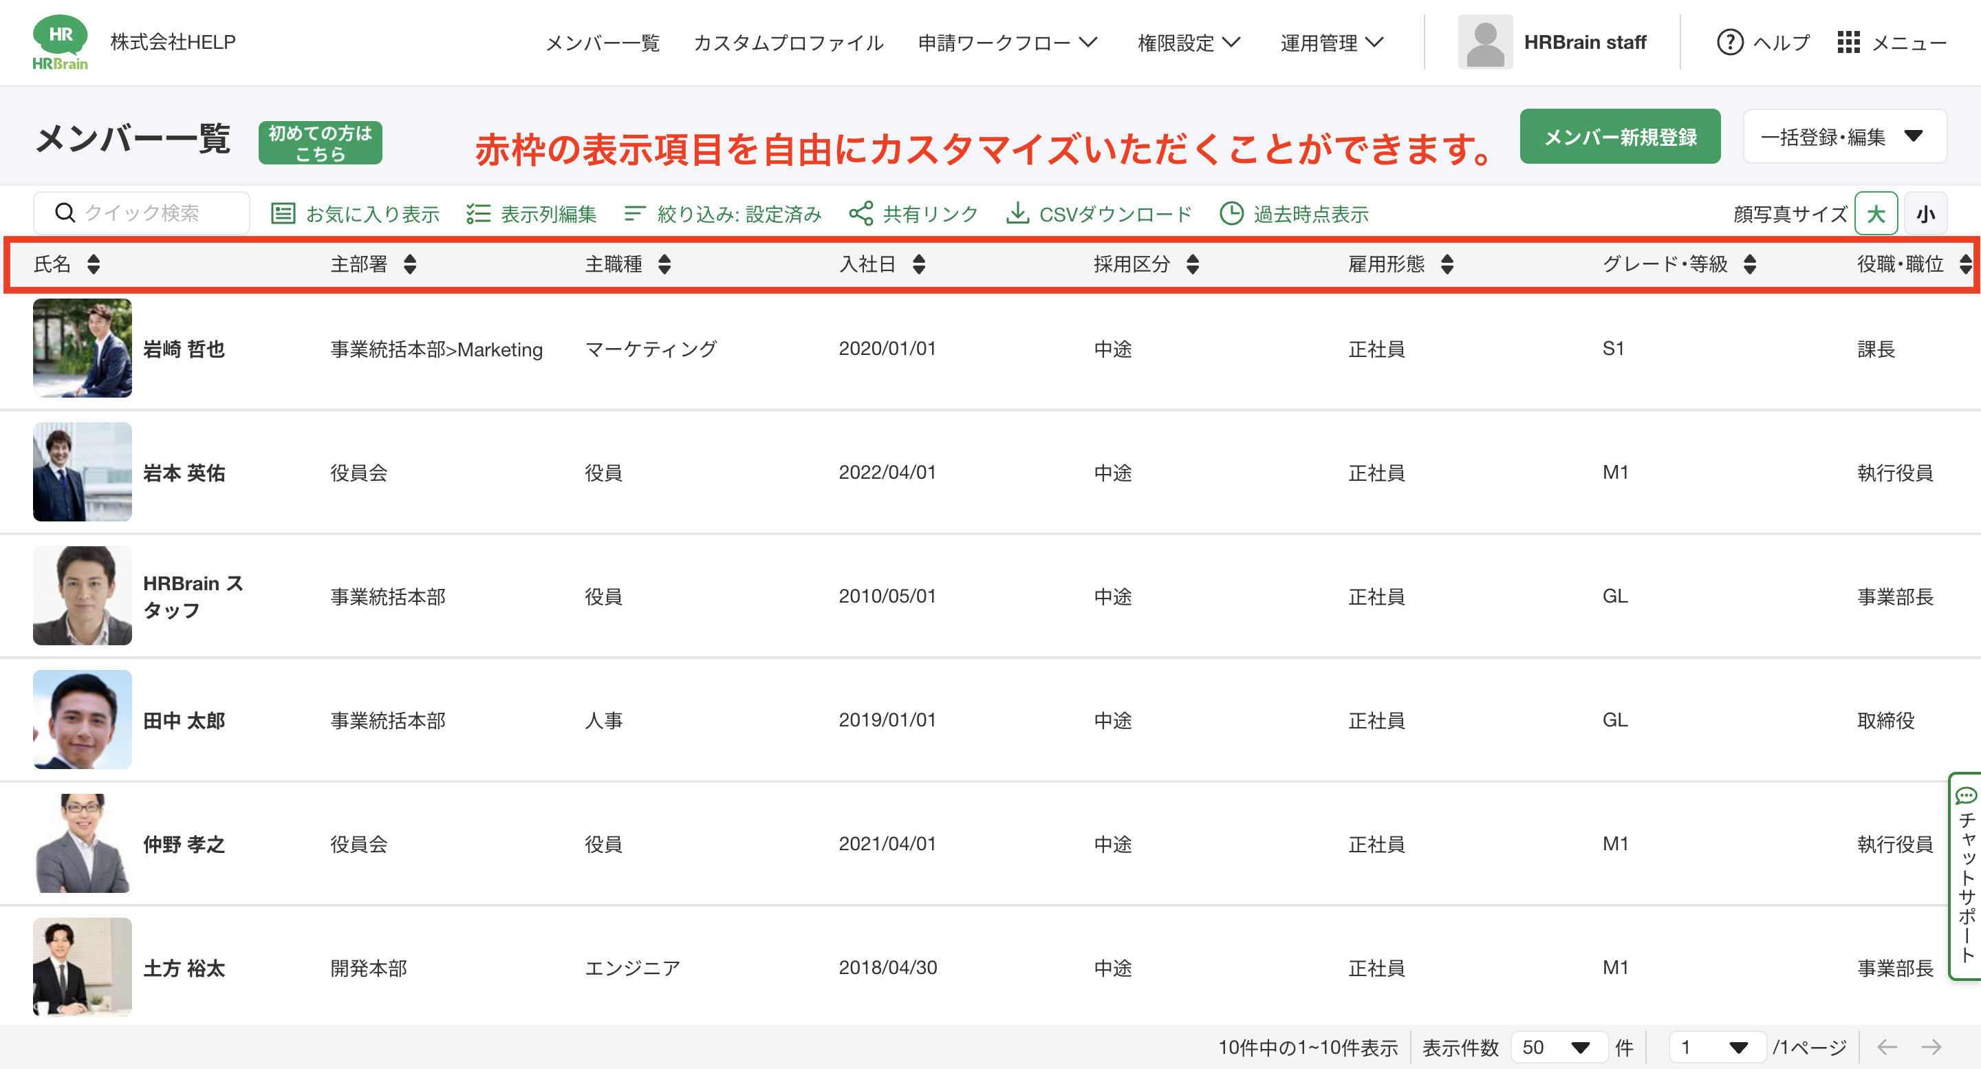The height and width of the screenshot is (1069, 1981).
Task: Go to next page arrow
Action: pyautogui.click(x=1931, y=1047)
